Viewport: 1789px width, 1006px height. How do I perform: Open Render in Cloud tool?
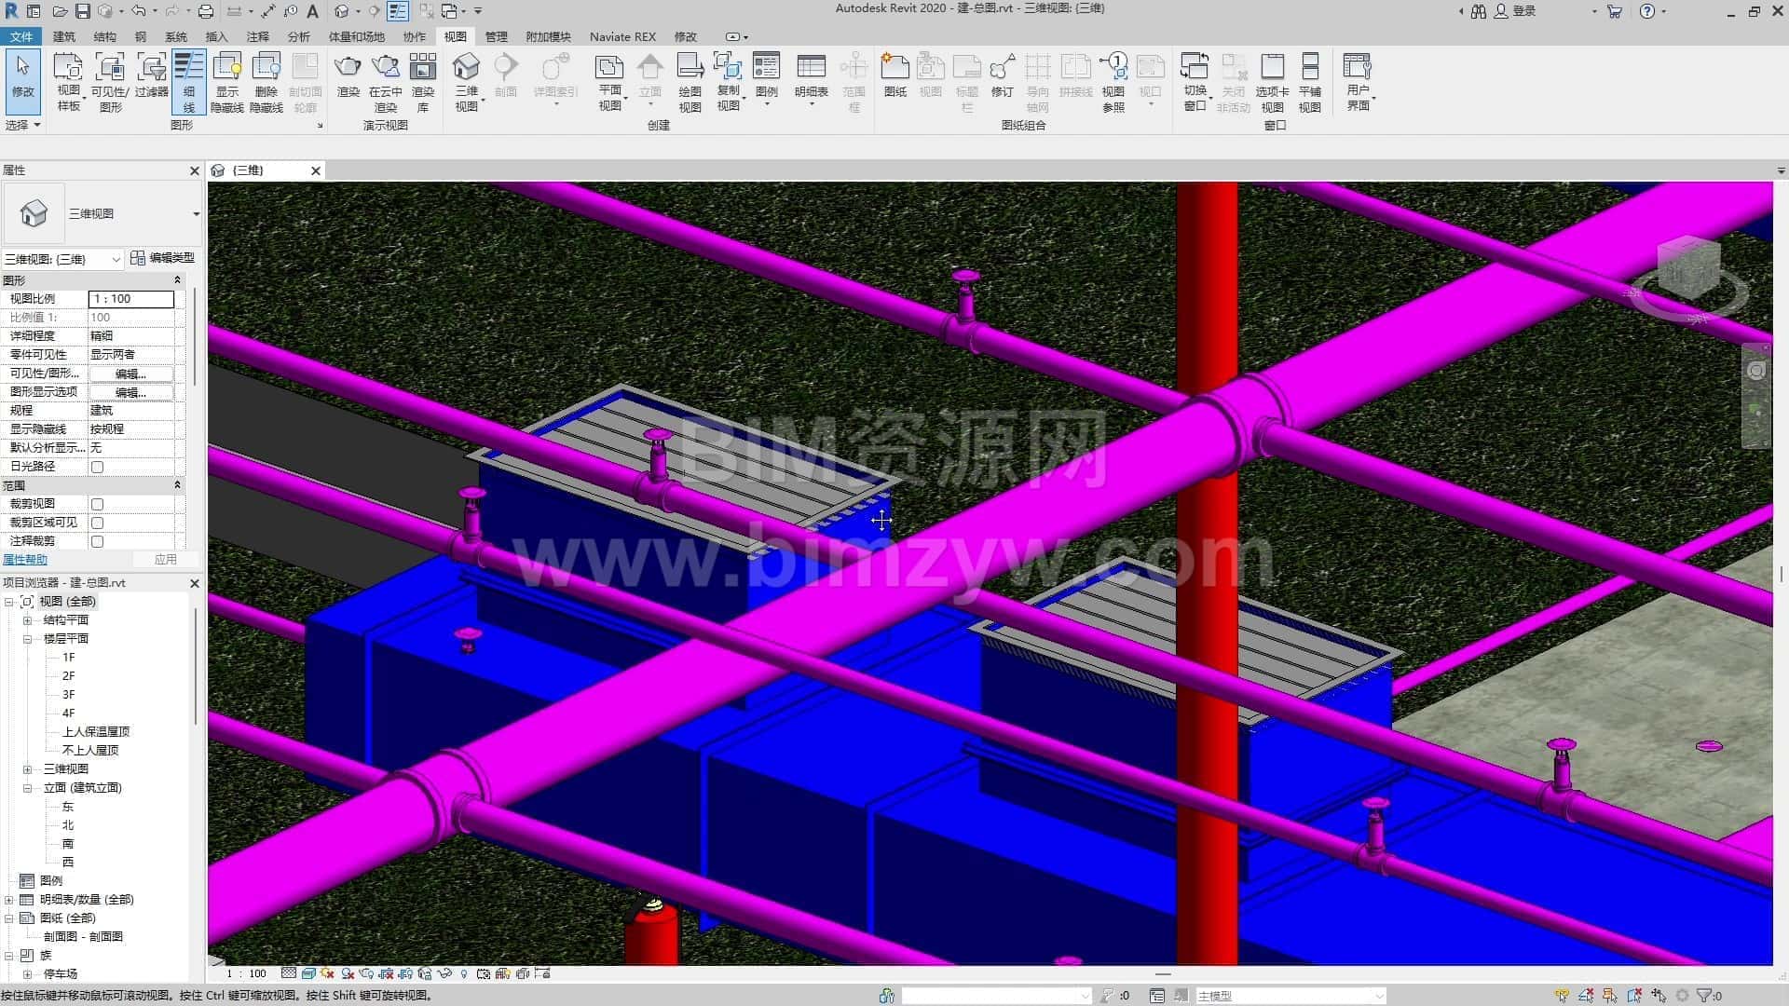[x=385, y=82]
